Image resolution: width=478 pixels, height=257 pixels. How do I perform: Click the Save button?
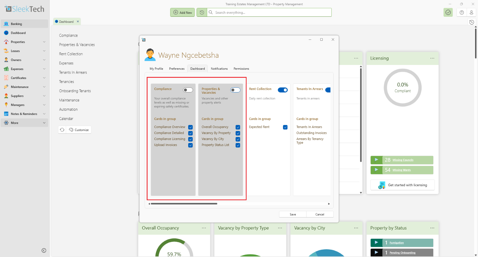tap(293, 214)
